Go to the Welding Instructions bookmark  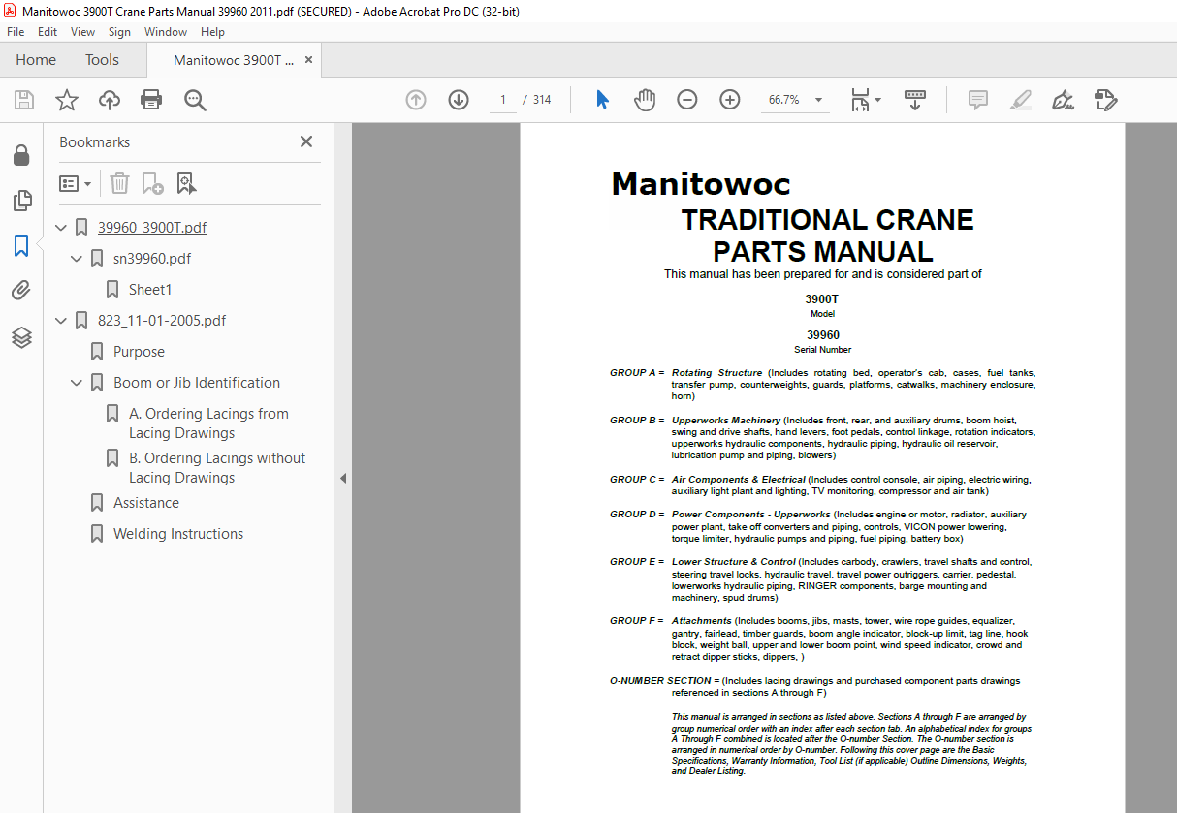[178, 534]
